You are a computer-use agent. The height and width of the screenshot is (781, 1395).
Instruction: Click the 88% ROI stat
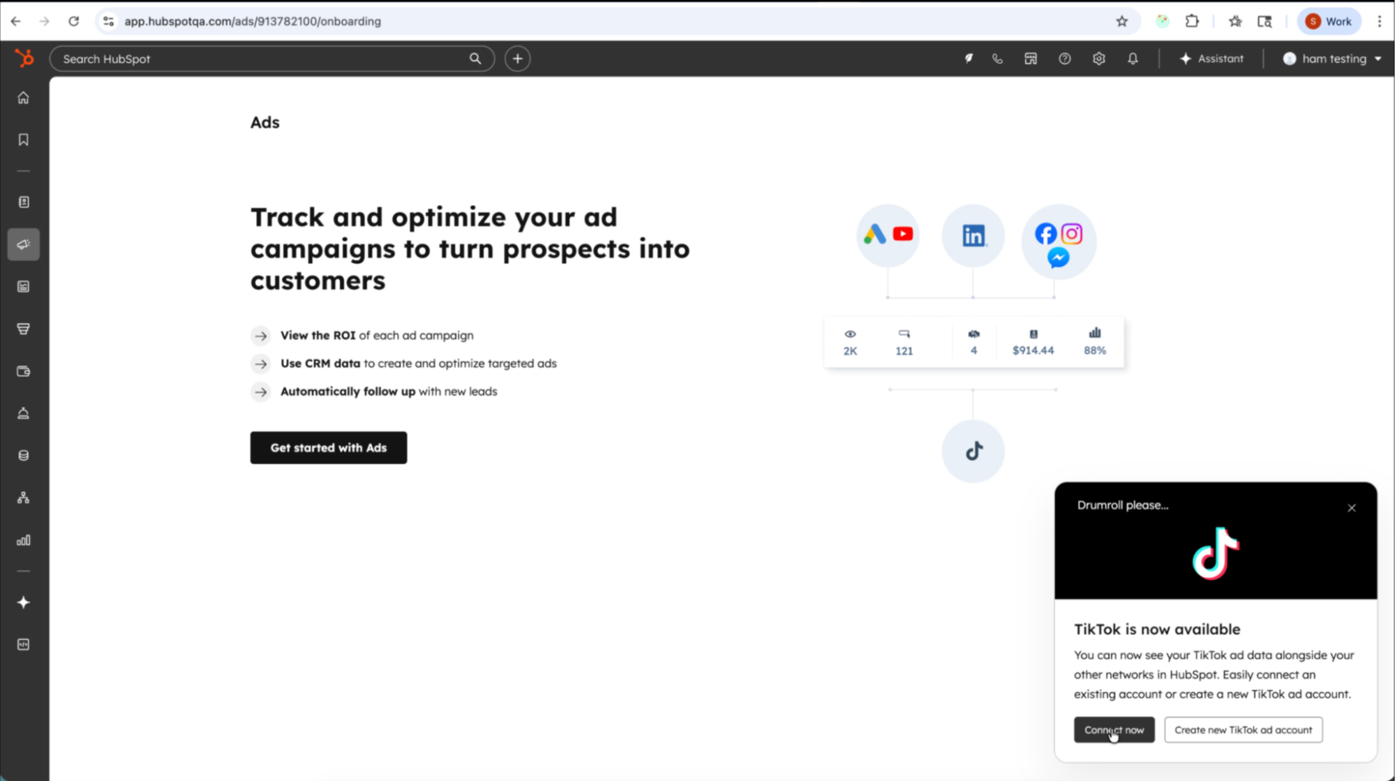pos(1094,342)
